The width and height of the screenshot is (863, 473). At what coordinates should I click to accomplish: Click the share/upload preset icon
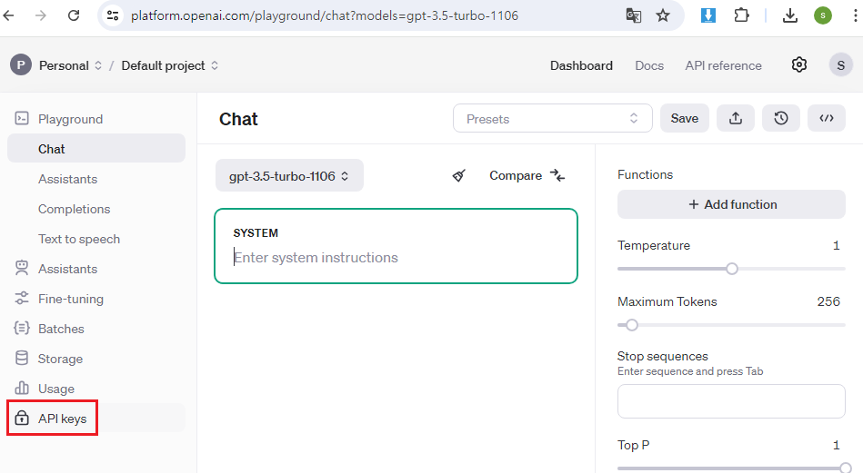coord(736,118)
